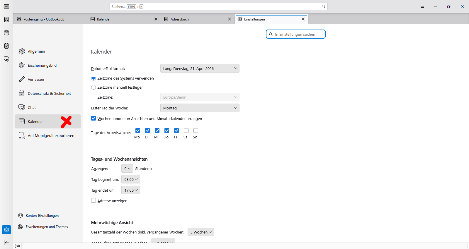Expand the Tag beginnt um dropdown
Viewport: 469px width, 249px height.
(x=131, y=179)
